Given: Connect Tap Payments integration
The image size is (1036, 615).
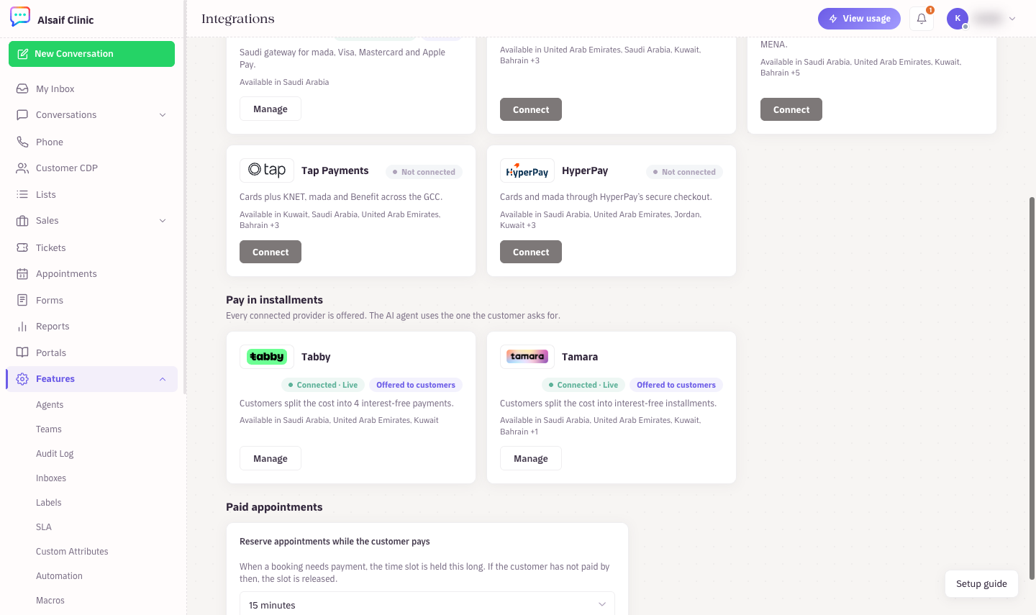Looking at the screenshot, I should pos(271,252).
